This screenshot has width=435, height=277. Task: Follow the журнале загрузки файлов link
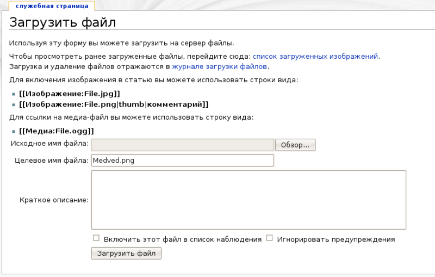click(x=219, y=67)
